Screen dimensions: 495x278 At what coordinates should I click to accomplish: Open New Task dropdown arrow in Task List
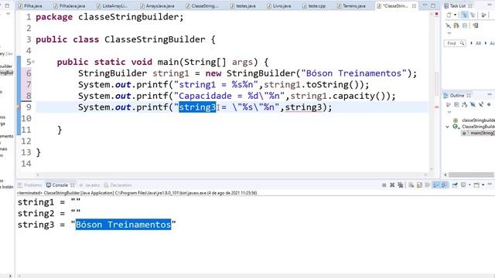click(456, 15)
